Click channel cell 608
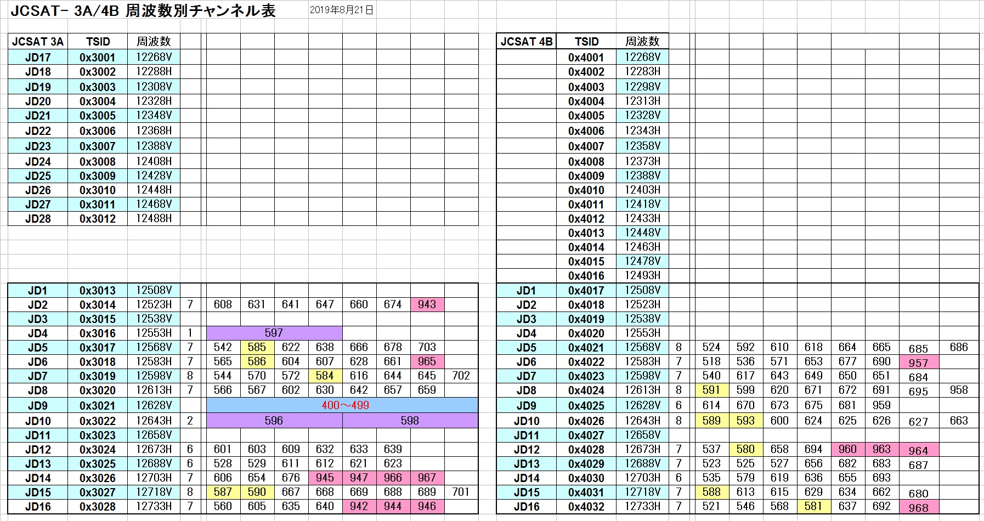This screenshot has height=521, width=984. (223, 304)
